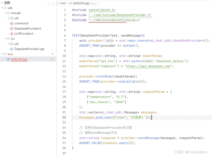Collapse the src folder chevron
Image resolution: width=212 pixels, height=156 pixels.
coord(5,39)
